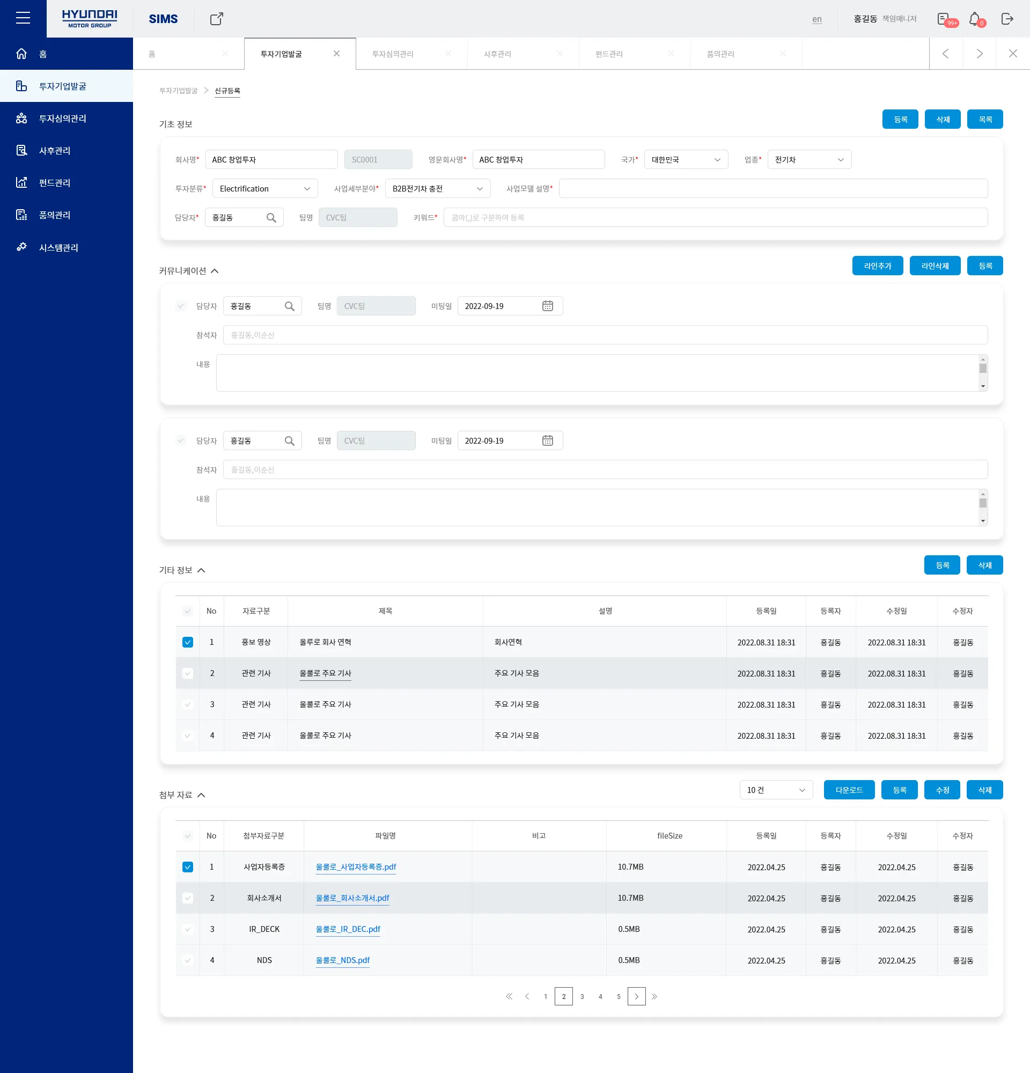Search 담당자 in the second communication block
Screen dimensions: 1030x1073
(x=290, y=440)
